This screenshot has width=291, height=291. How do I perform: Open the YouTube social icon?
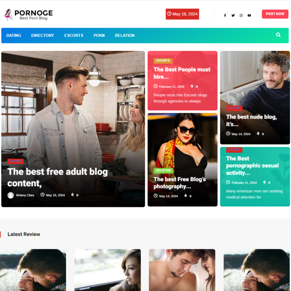(x=249, y=15)
